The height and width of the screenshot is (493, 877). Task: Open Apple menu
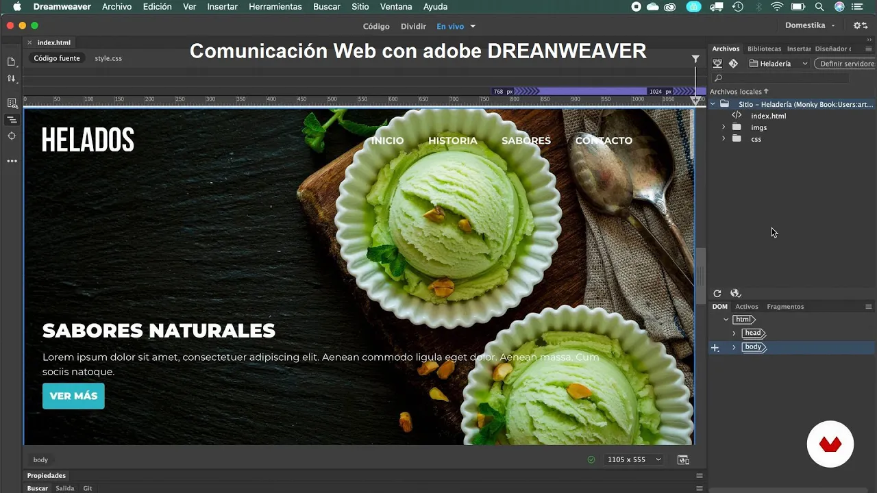click(x=17, y=7)
